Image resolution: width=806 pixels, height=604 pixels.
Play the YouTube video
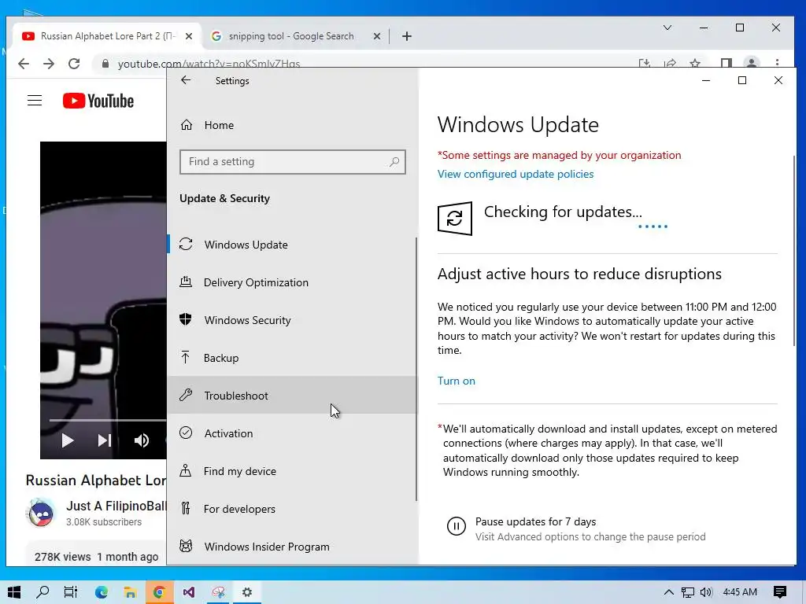68,440
